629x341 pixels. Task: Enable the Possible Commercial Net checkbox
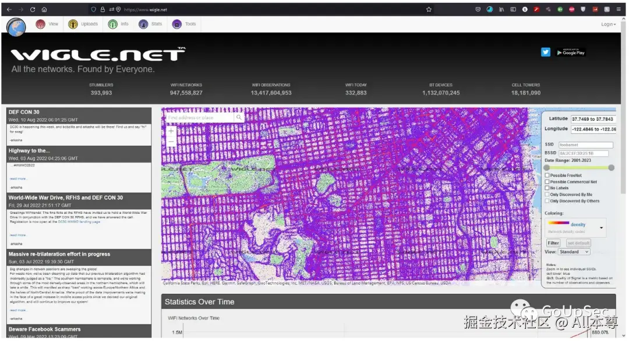pos(547,182)
